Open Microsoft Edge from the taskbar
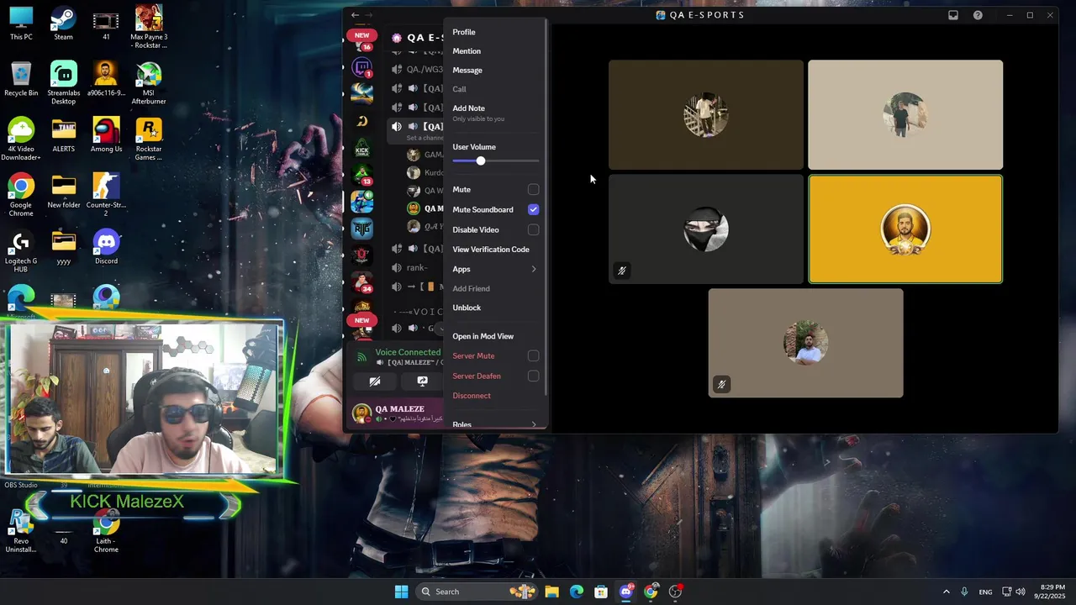The width and height of the screenshot is (1076, 605). 576,592
